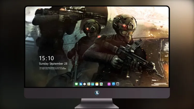Click the 15:10 clock widget
Screen dimensions: 194x109
pyautogui.click(x=46, y=58)
